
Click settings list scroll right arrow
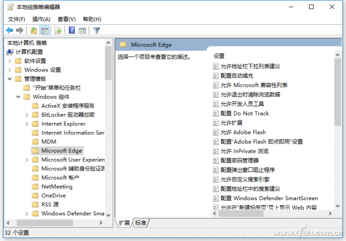click(x=330, y=213)
